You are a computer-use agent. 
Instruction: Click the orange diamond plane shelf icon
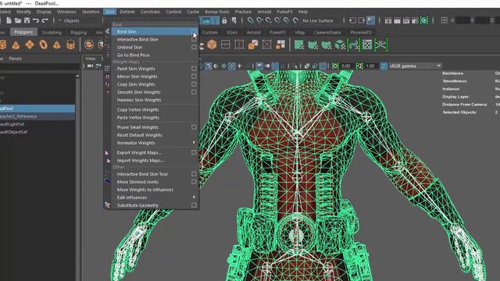[30, 44]
